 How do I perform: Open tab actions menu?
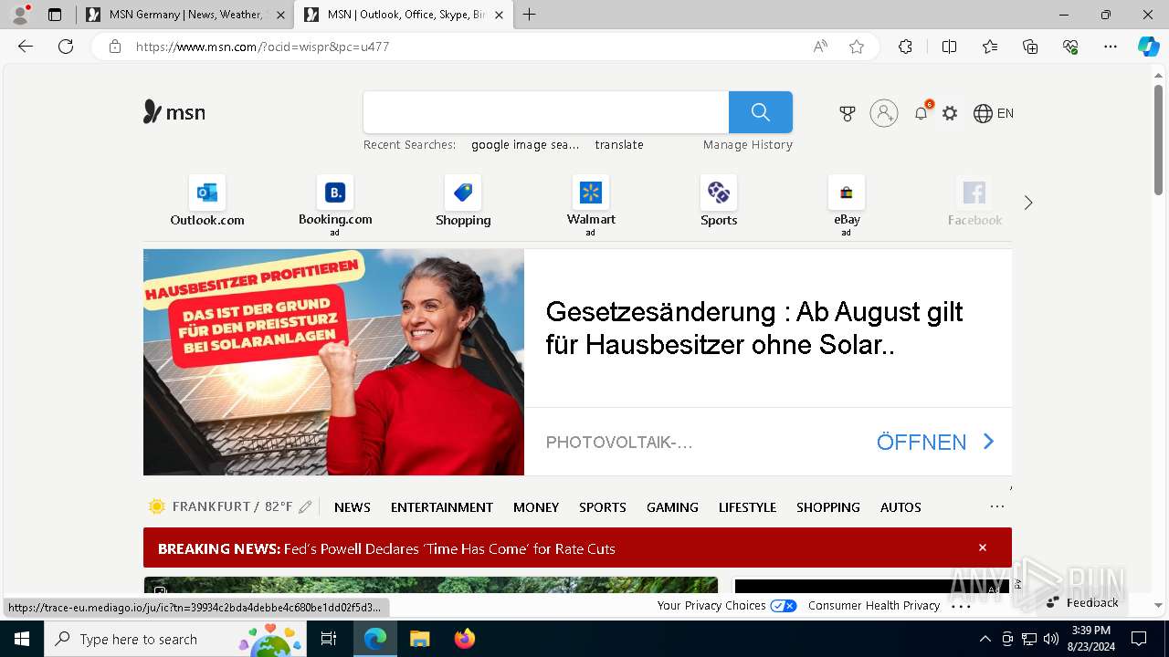[x=55, y=15]
